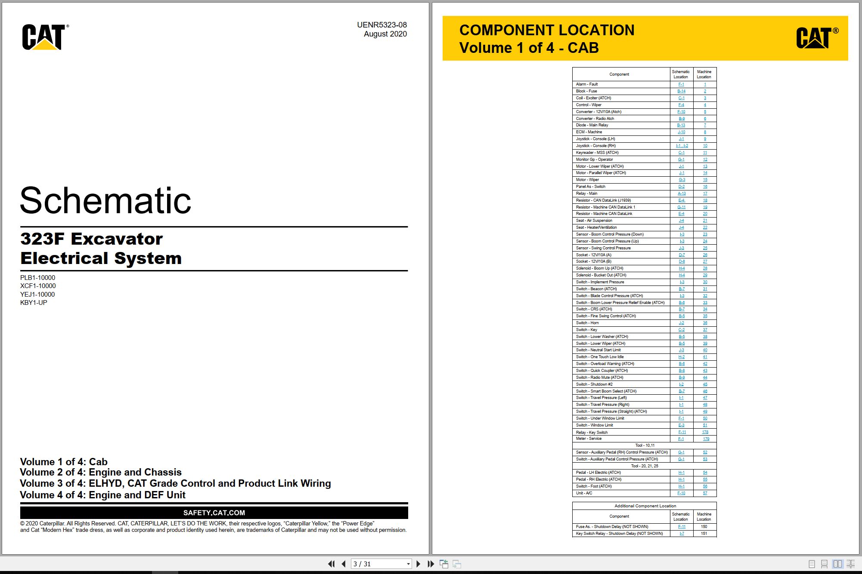
Task: Open schematic link for Coil - Exciter (ATCH)
Action: [x=681, y=98]
